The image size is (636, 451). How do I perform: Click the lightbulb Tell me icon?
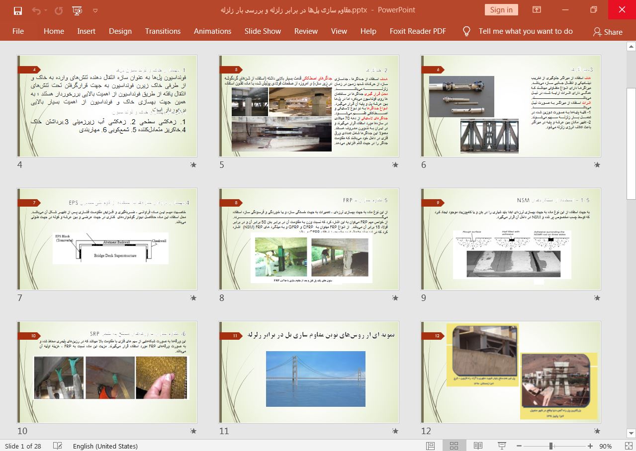(466, 31)
